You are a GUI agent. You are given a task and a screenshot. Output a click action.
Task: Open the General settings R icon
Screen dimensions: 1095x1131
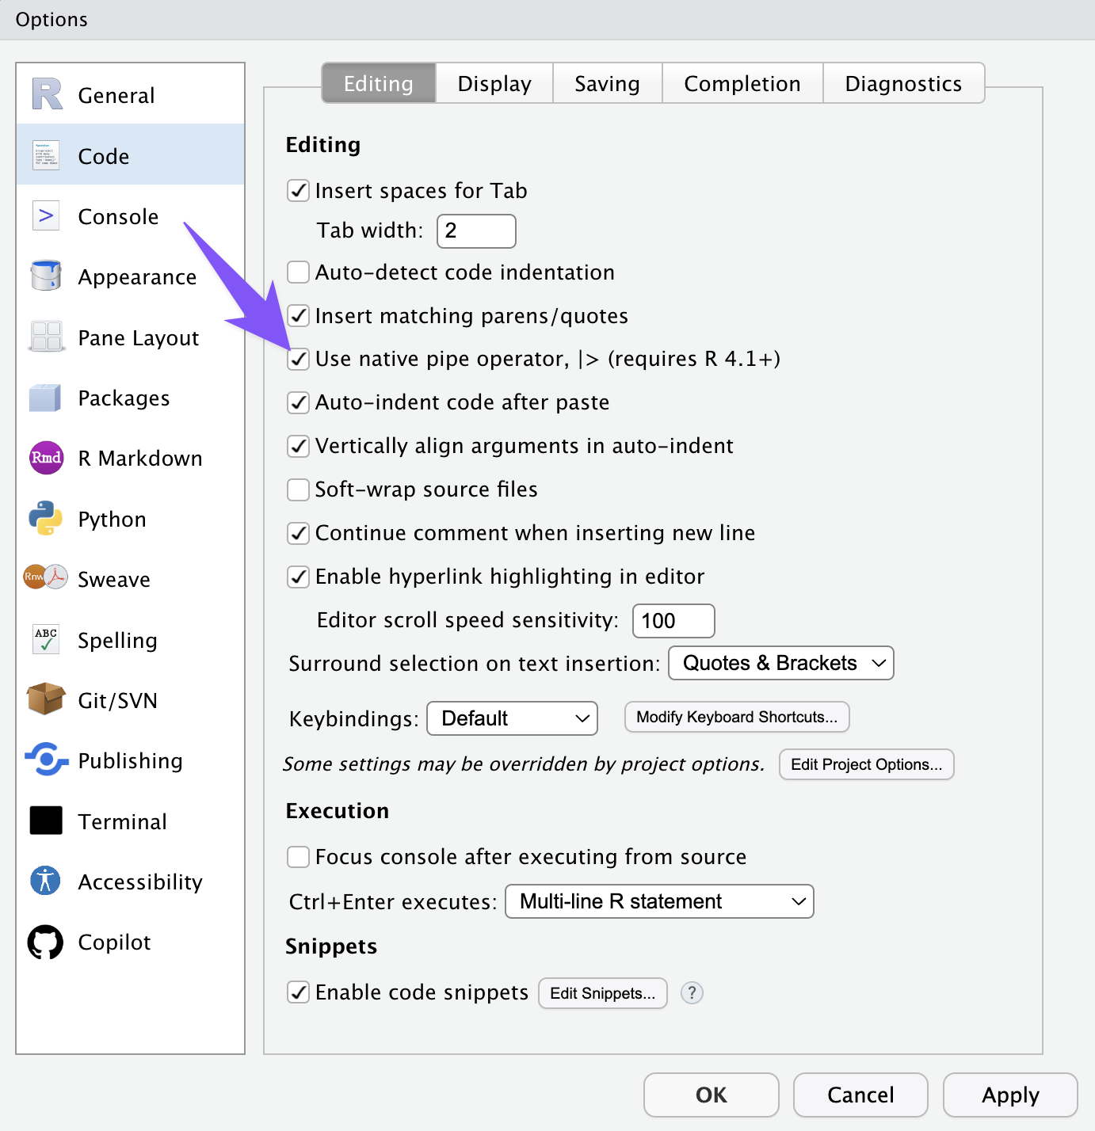[47, 95]
